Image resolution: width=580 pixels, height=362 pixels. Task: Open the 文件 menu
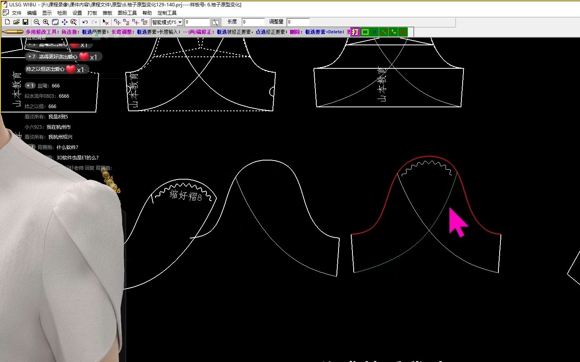tap(17, 13)
